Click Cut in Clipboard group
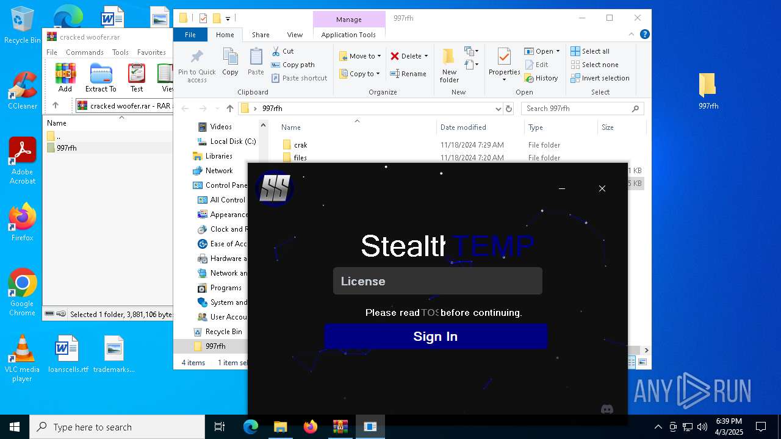Viewport: 781px width, 439px height. tap(283, 51)
